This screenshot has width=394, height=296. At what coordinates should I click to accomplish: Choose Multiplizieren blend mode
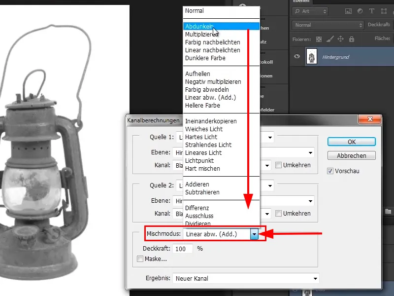pyautogui.click(x=221, y=35)
